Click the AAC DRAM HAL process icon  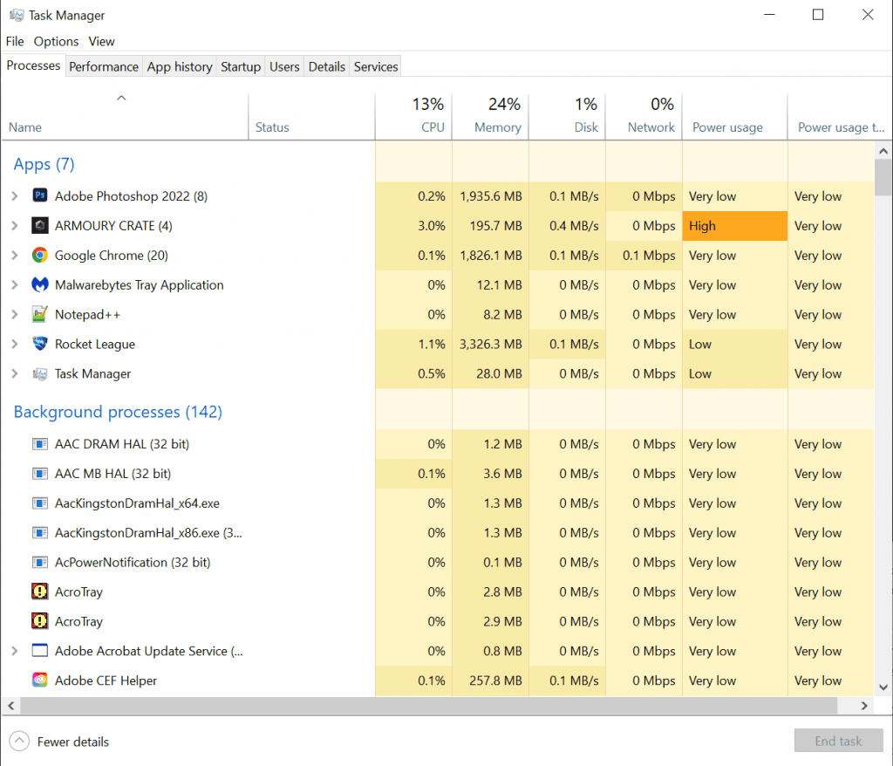pos(39,444)
